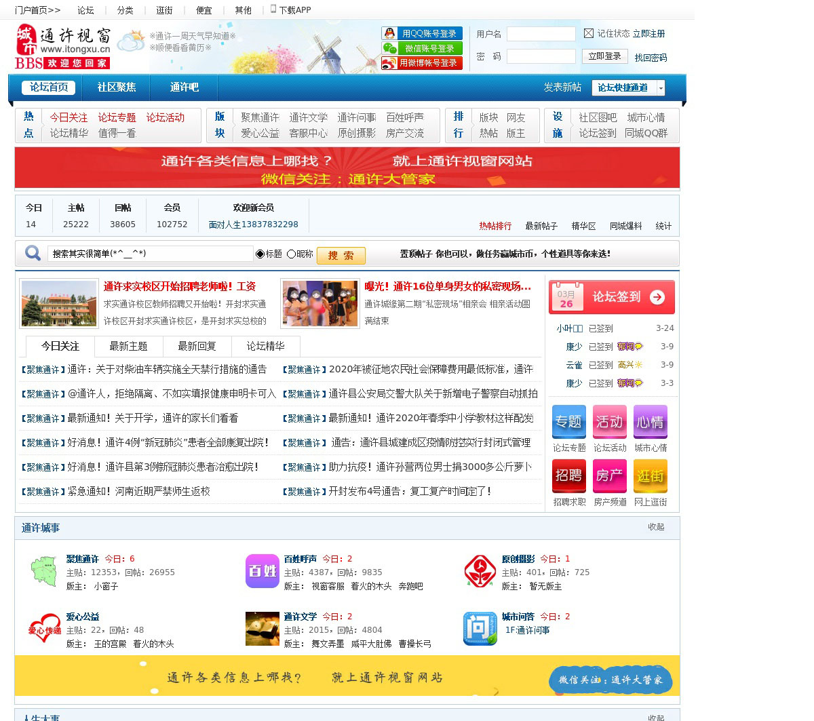The height and width of the screenshot is (721, 814).
Task: Toggle the 记住状态 remember login checkbox
Action: [589, 33]
